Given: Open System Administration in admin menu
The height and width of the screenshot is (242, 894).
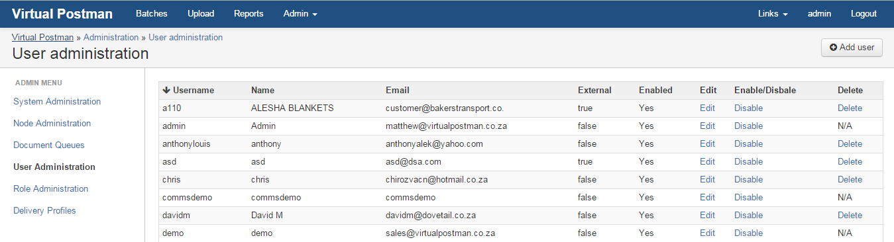Looking at the screenshot, I should click(57, 101).
